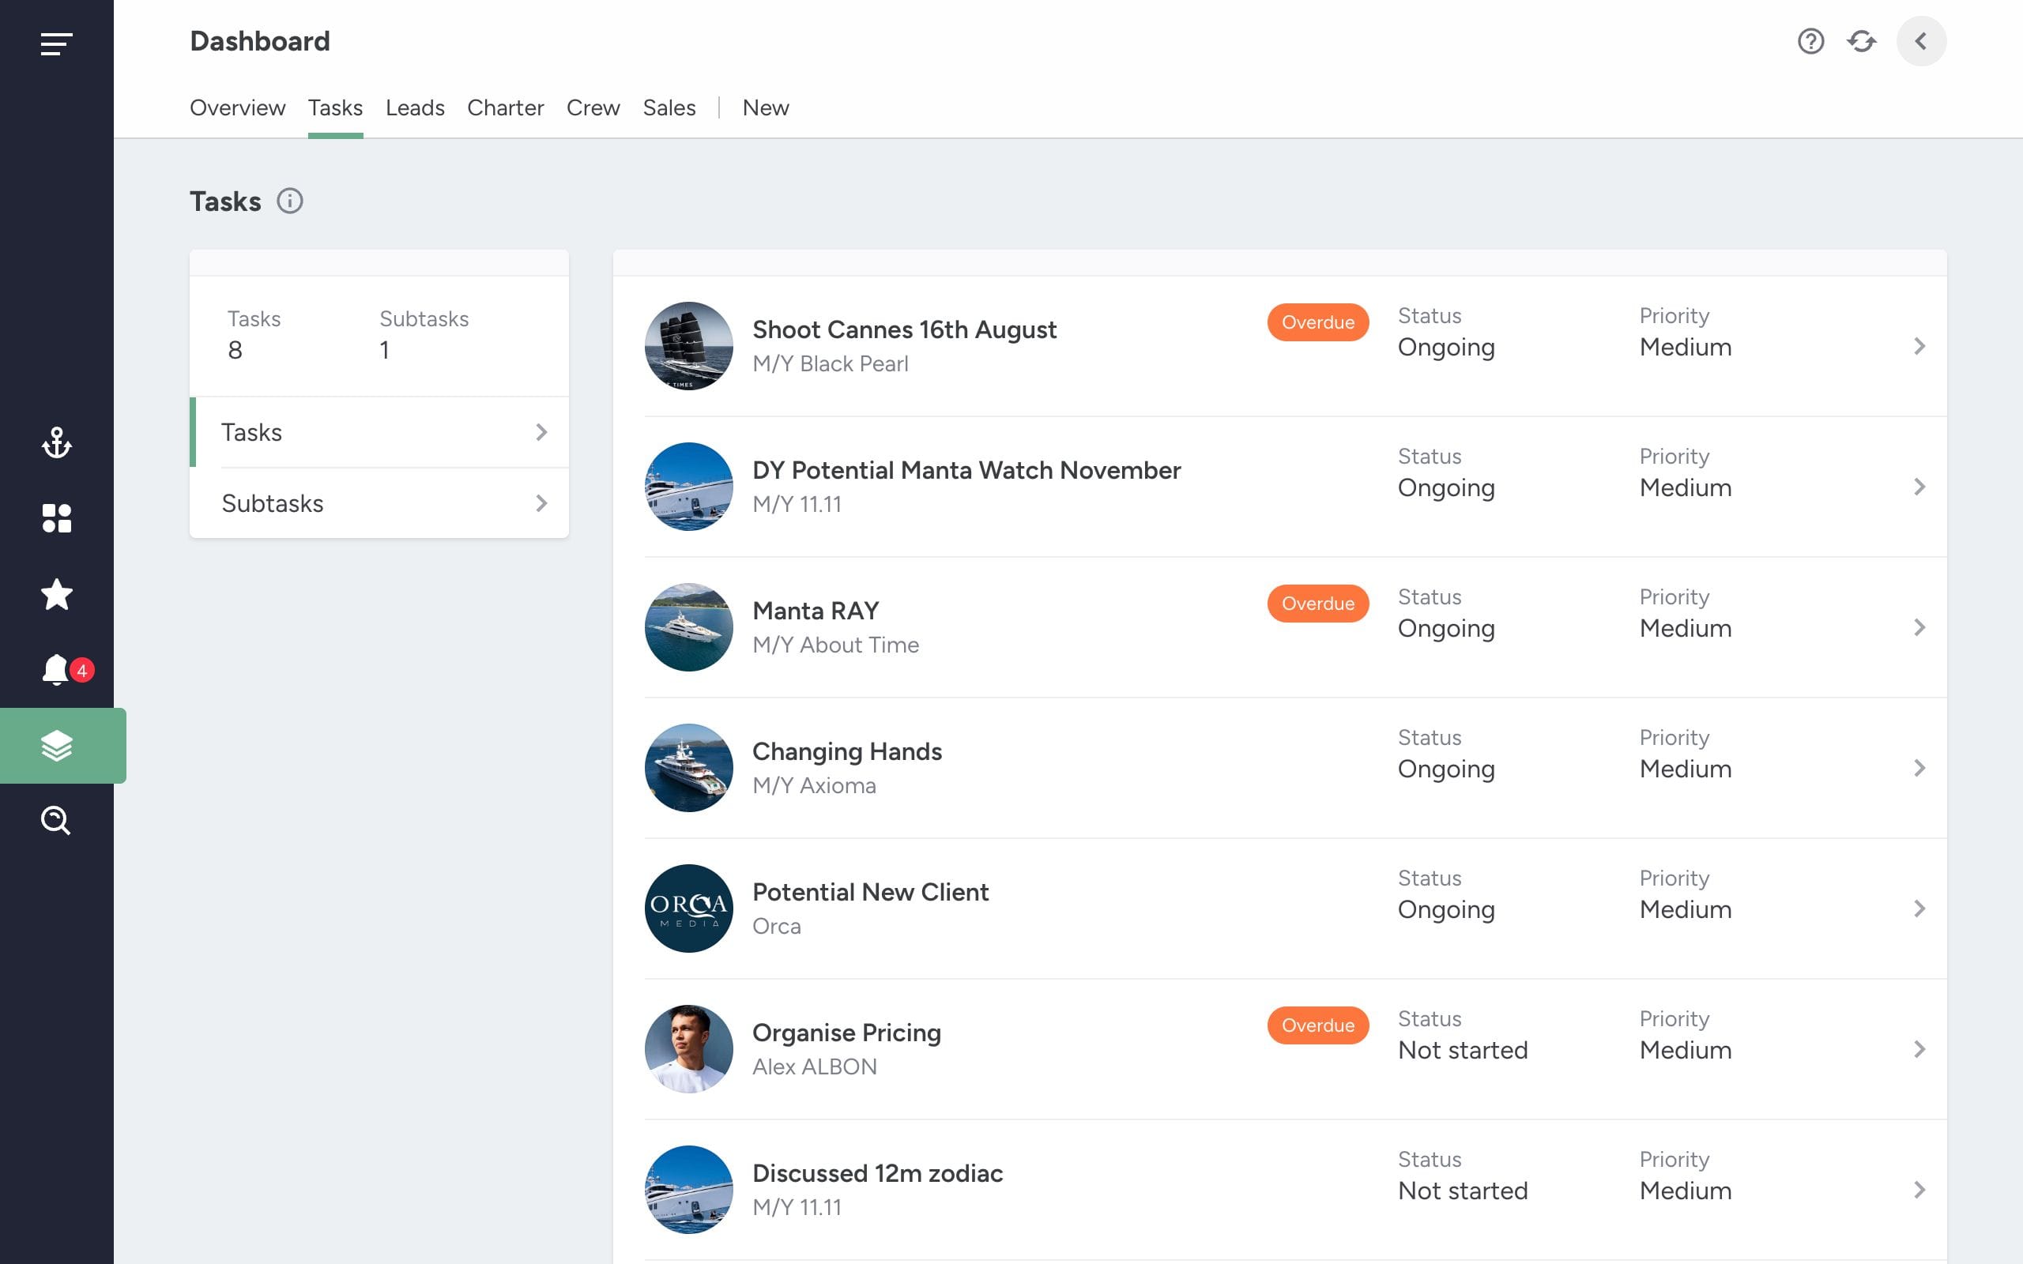Click the New link

coord(765,108)
